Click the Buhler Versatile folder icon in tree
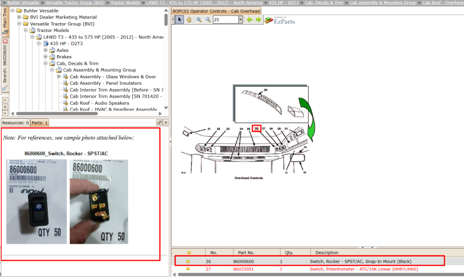 (19, 10)
